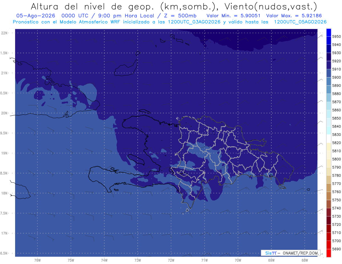This screenshot has width=342, height=264.
Task: Click the colorbar swatch between 5910 and 5900
Action: coord(328,73)
